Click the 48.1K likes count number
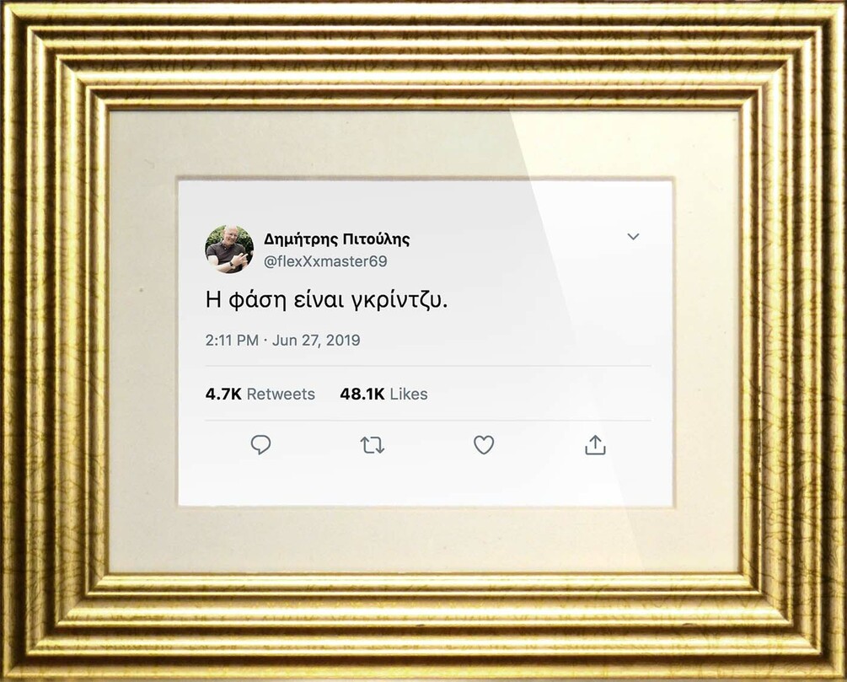 (362, 394)
